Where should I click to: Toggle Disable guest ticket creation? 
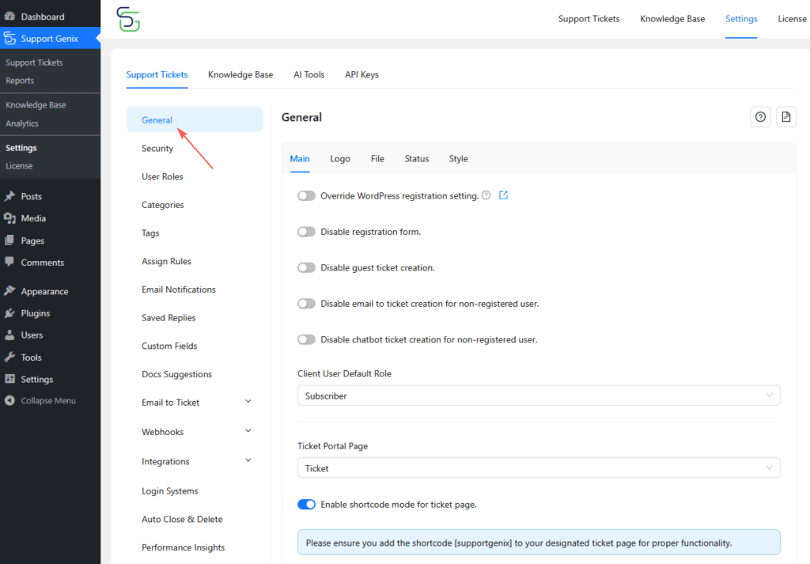(306, 267)
